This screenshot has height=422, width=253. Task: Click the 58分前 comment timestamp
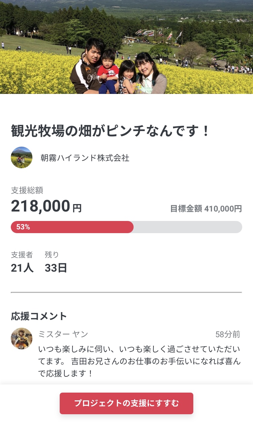tap(228, 334)
